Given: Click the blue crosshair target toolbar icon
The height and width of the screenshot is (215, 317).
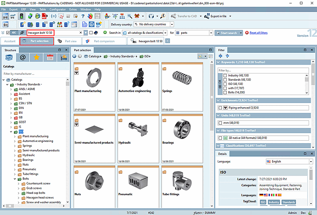Looking at the screenshot, I should [x=92, y=24].
